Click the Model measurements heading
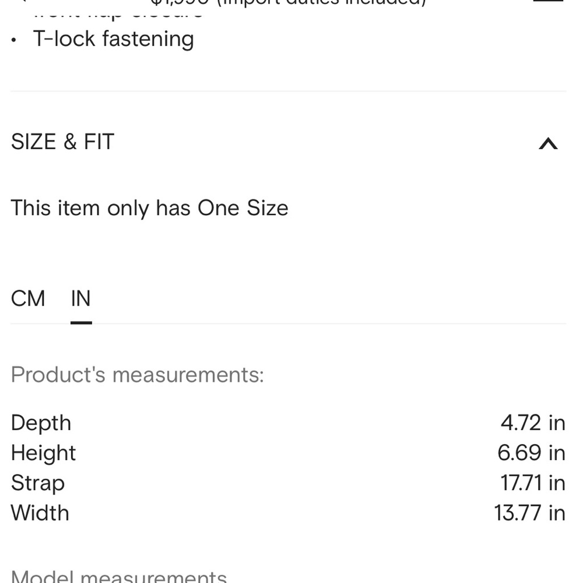Screen dimensions: 583x583 [118, 575]
